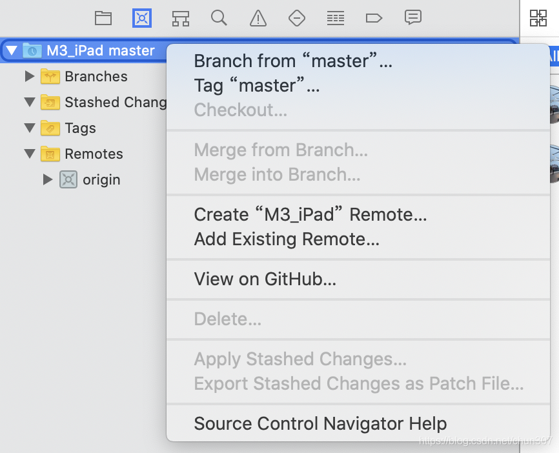
Task: Open the Issue navigator warning icon
Action: (x=258, y=18)
